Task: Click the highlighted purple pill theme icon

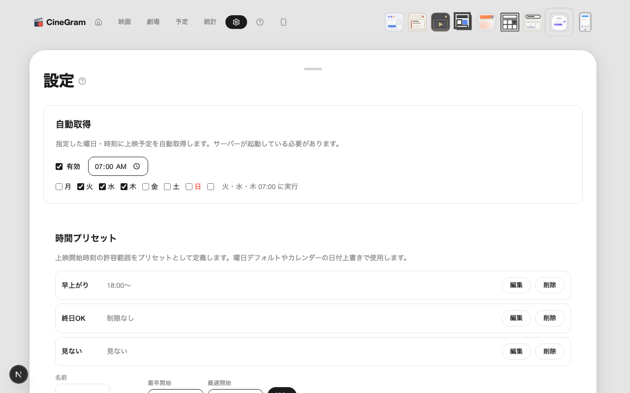Action: (x=559, y=22)
